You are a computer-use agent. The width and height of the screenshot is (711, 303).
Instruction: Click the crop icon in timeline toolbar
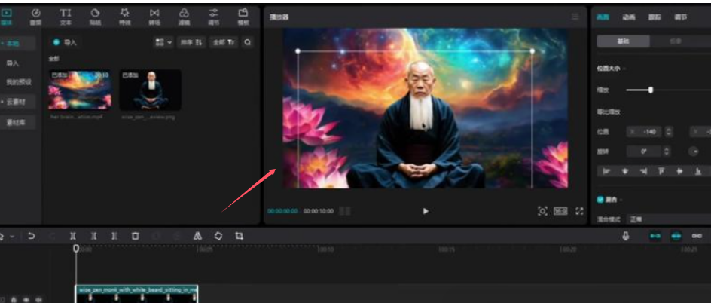point(239,236)
